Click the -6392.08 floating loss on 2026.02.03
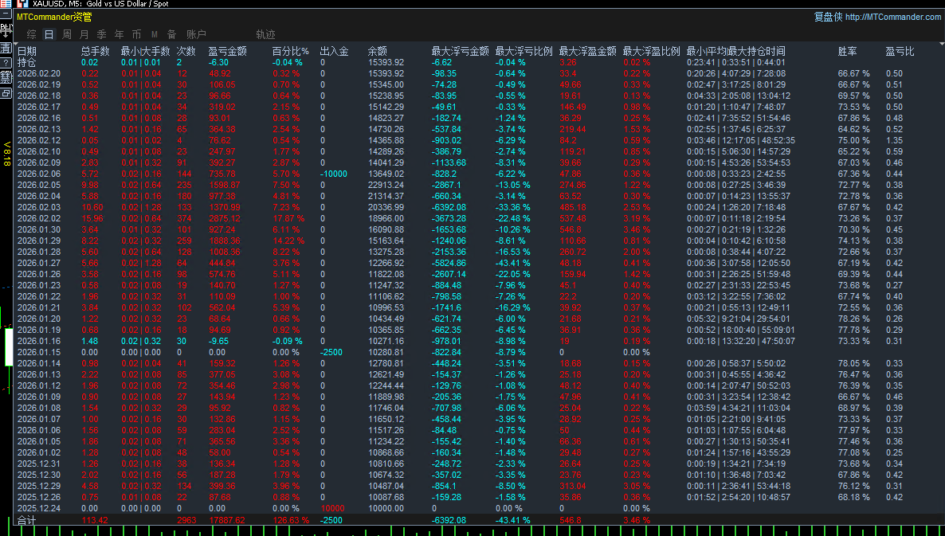 [449, 207]
